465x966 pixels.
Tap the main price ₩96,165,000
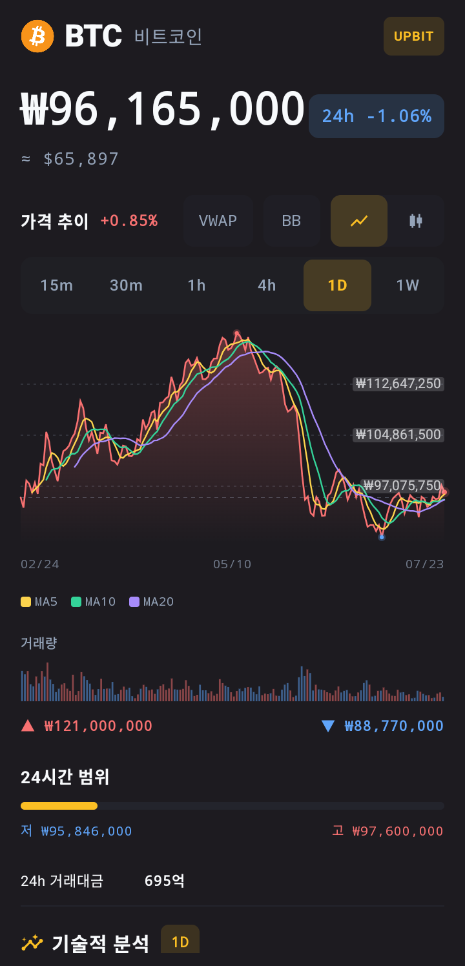pos(163,108)
